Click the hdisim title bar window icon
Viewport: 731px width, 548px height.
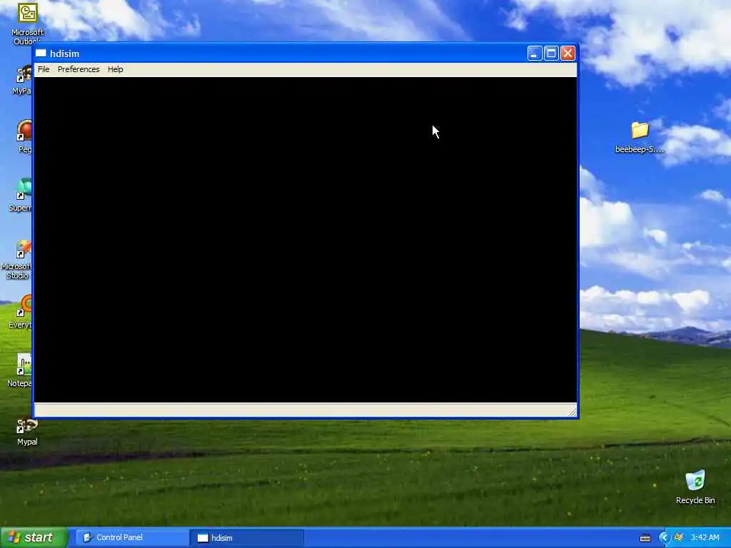coord(41,54)
